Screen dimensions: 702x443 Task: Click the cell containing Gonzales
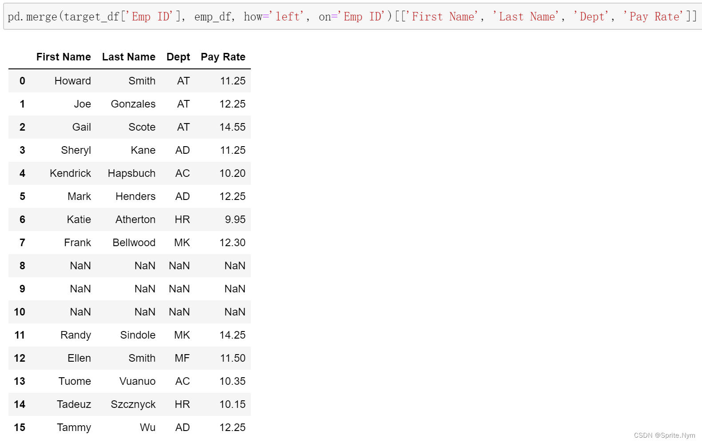[133, 104]
